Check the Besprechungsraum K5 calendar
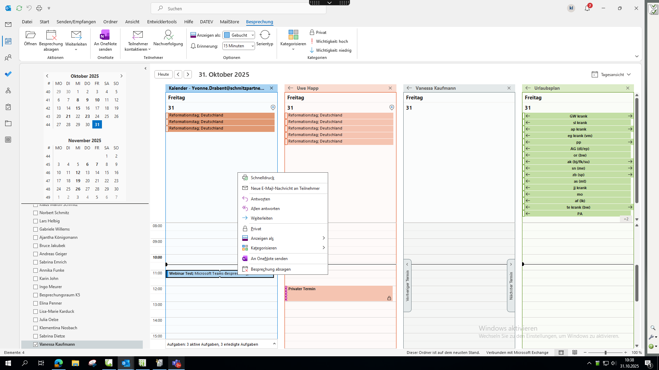 [x=35, y=295]
